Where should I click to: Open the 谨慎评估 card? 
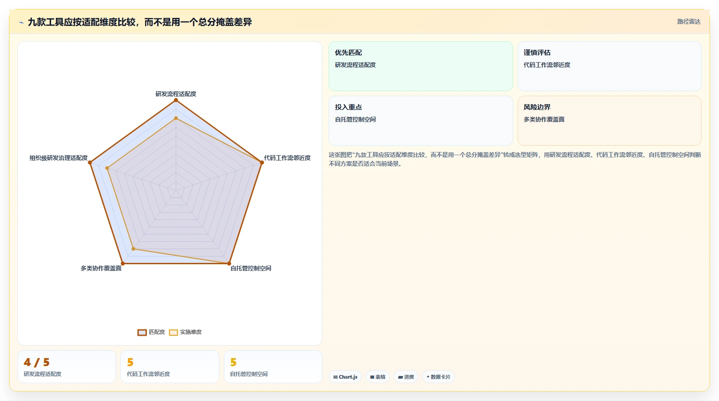pyautogui.click(x=609, y=66)
